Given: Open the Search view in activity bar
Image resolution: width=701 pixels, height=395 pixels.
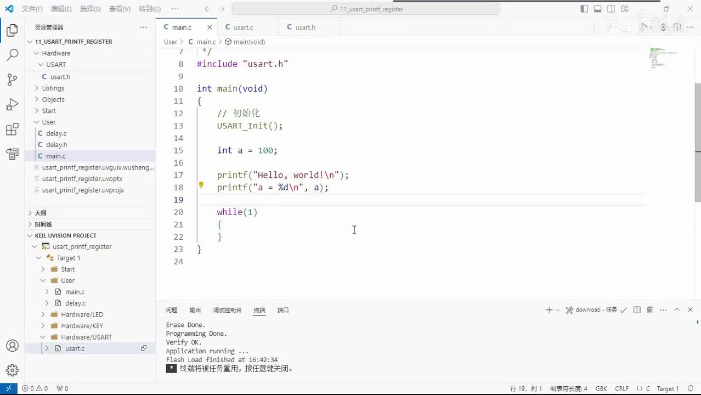Looking at the screenshot, I should tap(12, 55).
